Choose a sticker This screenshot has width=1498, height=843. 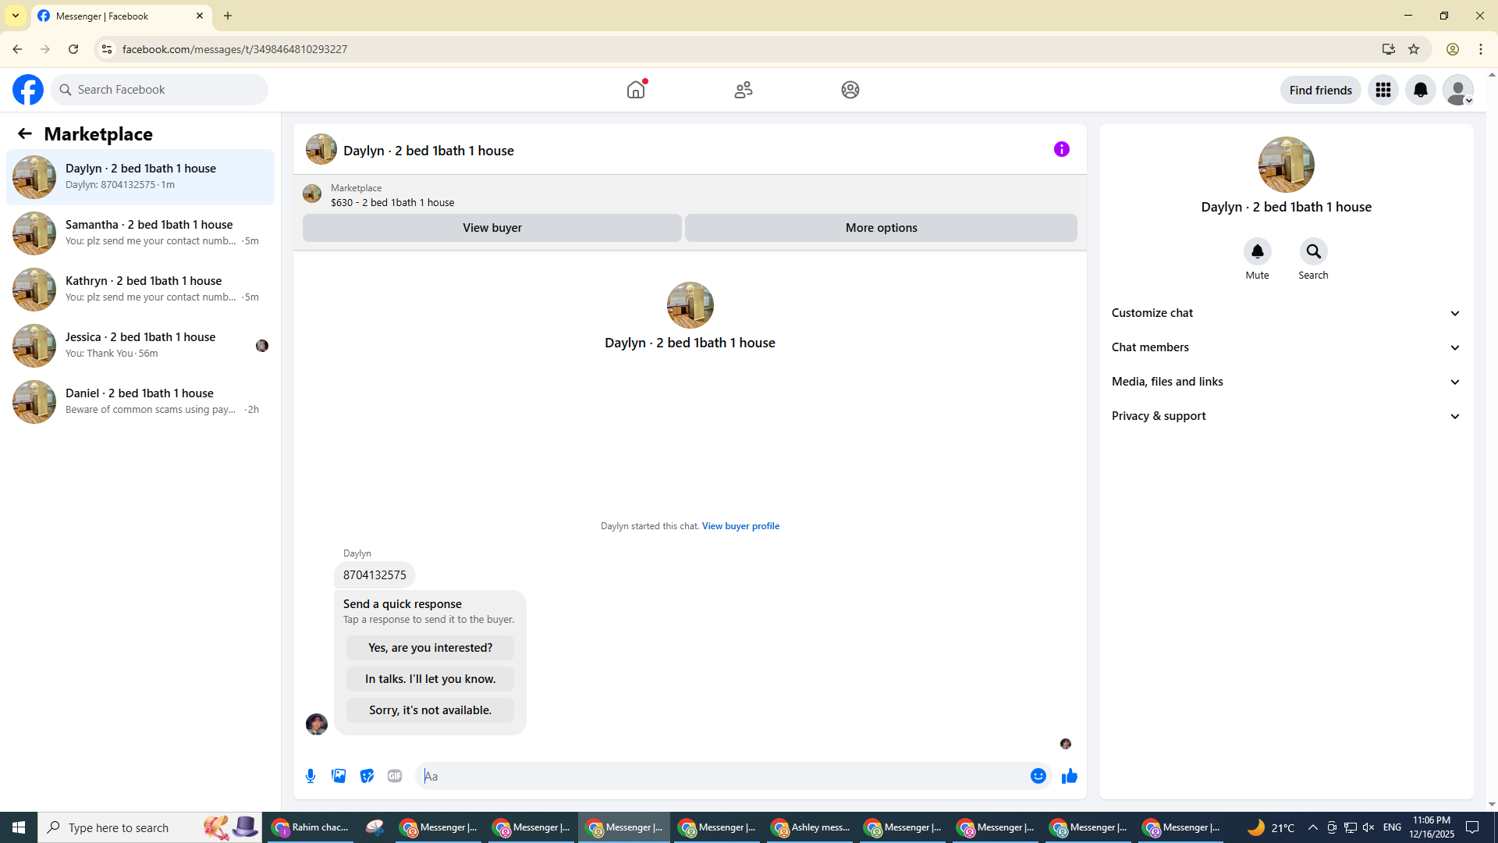[367, 776]
